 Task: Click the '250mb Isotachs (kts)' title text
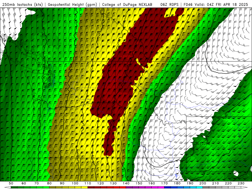click(x=22, y=4)
